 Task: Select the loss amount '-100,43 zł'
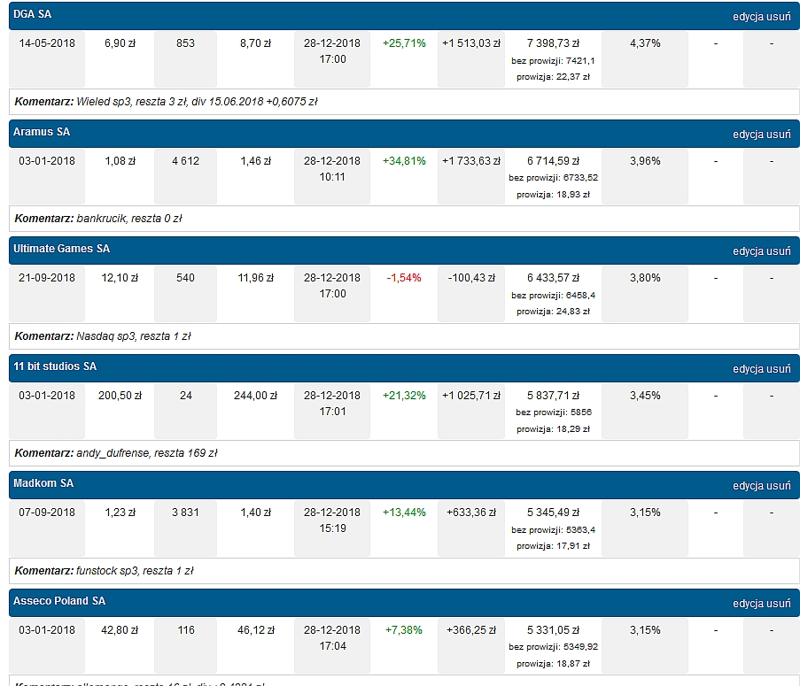pyautogui.click(x=471, y=278)
